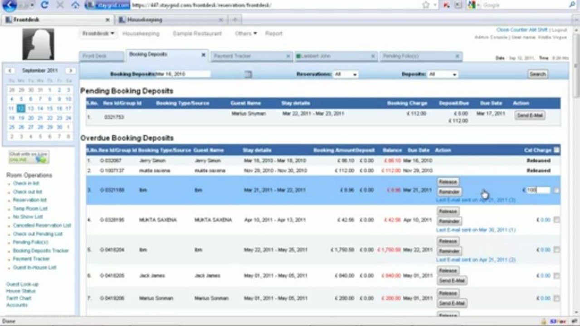Click the browser home icon
Viewport: 580px width, 326px height.
pyautogui.click(x=75, y=5)
